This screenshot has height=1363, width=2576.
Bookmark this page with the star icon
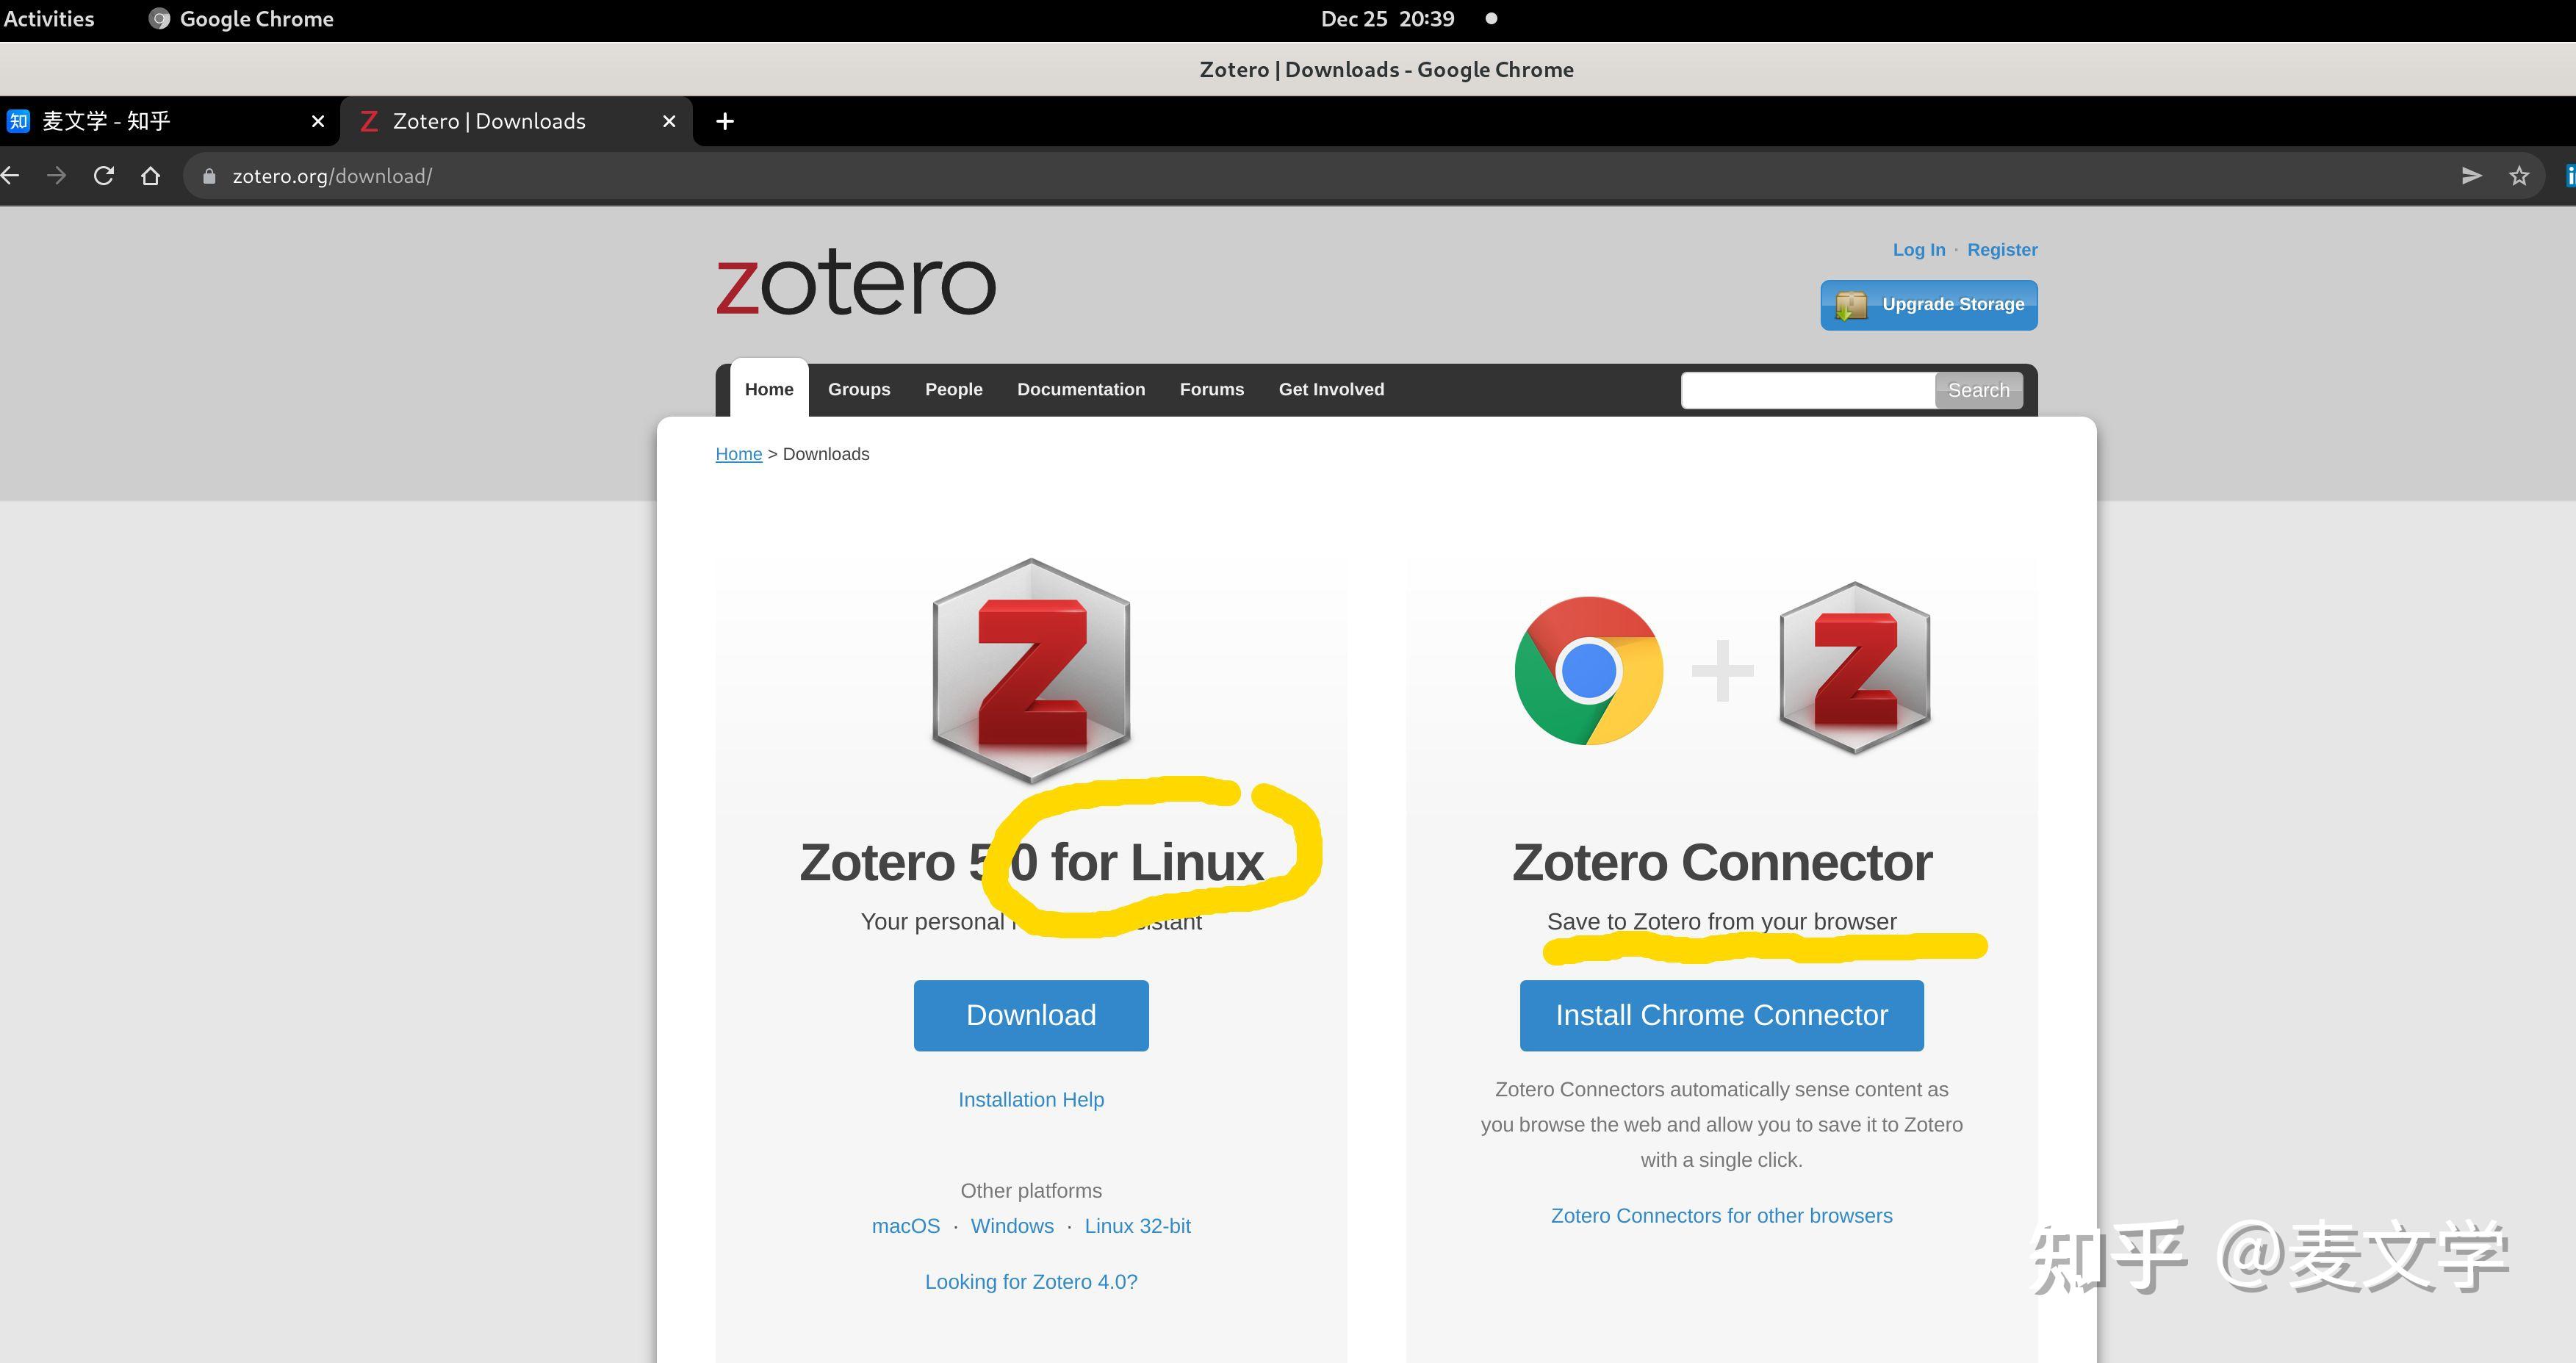coord(2519,175)
